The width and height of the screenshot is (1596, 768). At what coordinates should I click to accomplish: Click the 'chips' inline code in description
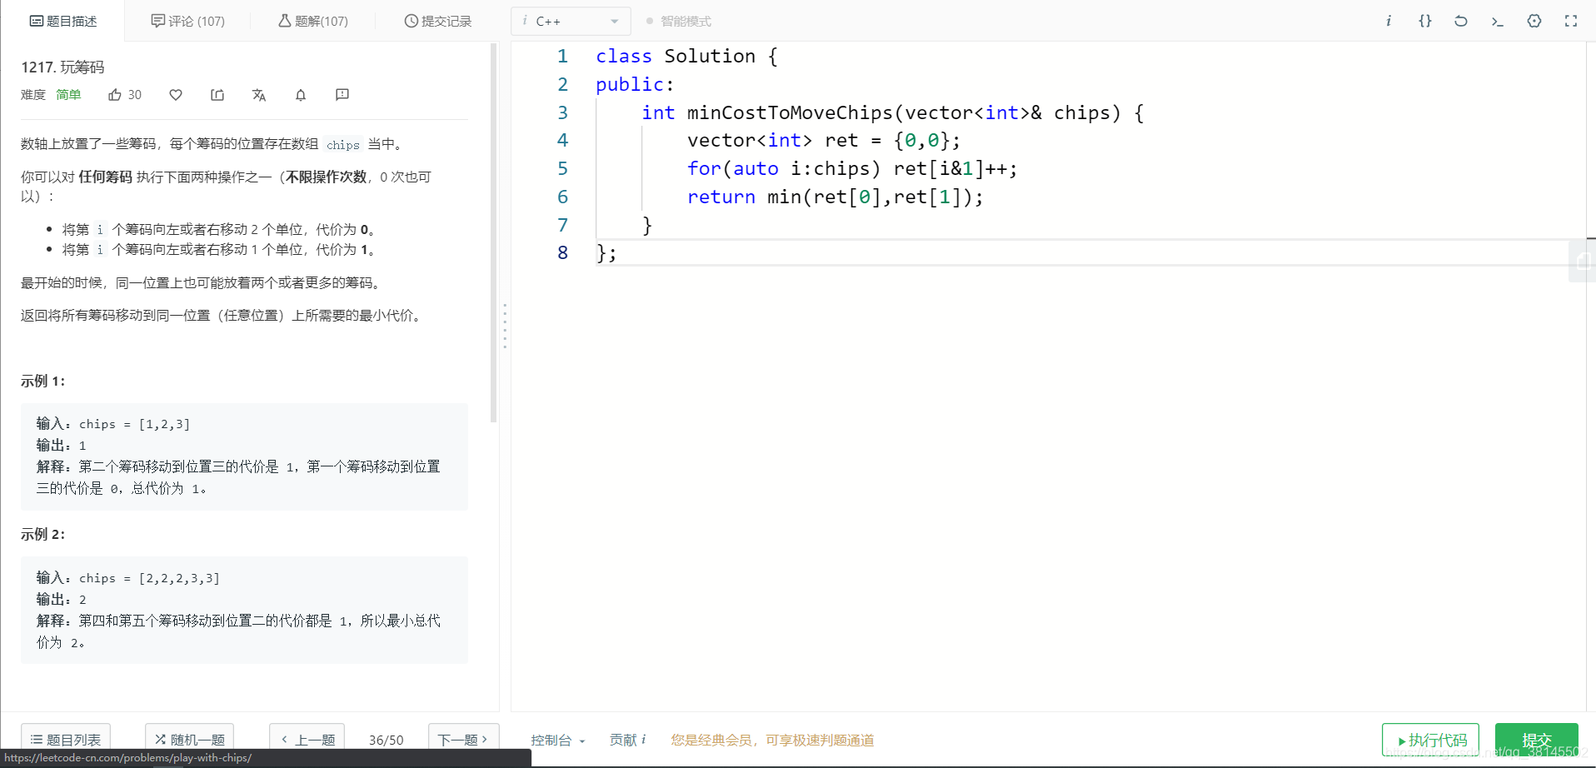[343, 145]
